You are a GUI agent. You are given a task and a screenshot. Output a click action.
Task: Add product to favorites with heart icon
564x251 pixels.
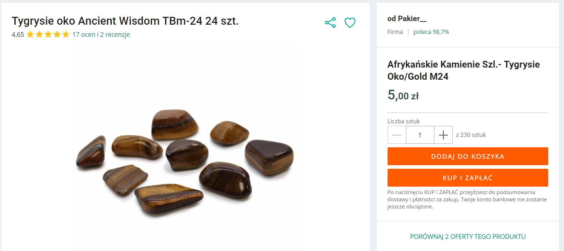tap(350, 23)
